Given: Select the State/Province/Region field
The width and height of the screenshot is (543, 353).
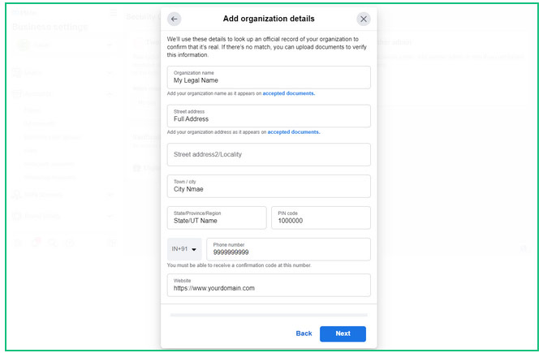Looking at the screenshot, I should (x=217, y=218).
